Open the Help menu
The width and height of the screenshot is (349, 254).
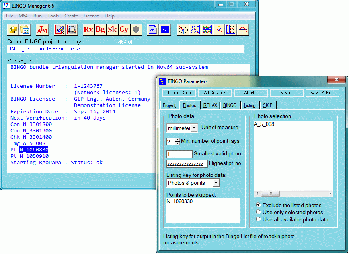109,16
